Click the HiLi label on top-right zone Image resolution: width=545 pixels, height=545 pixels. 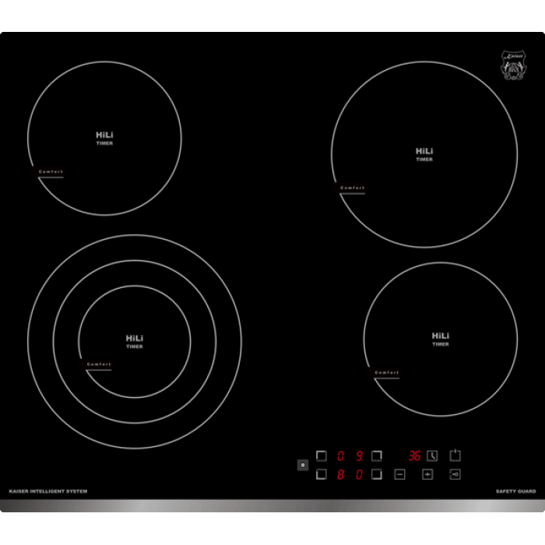coord(424,151)
